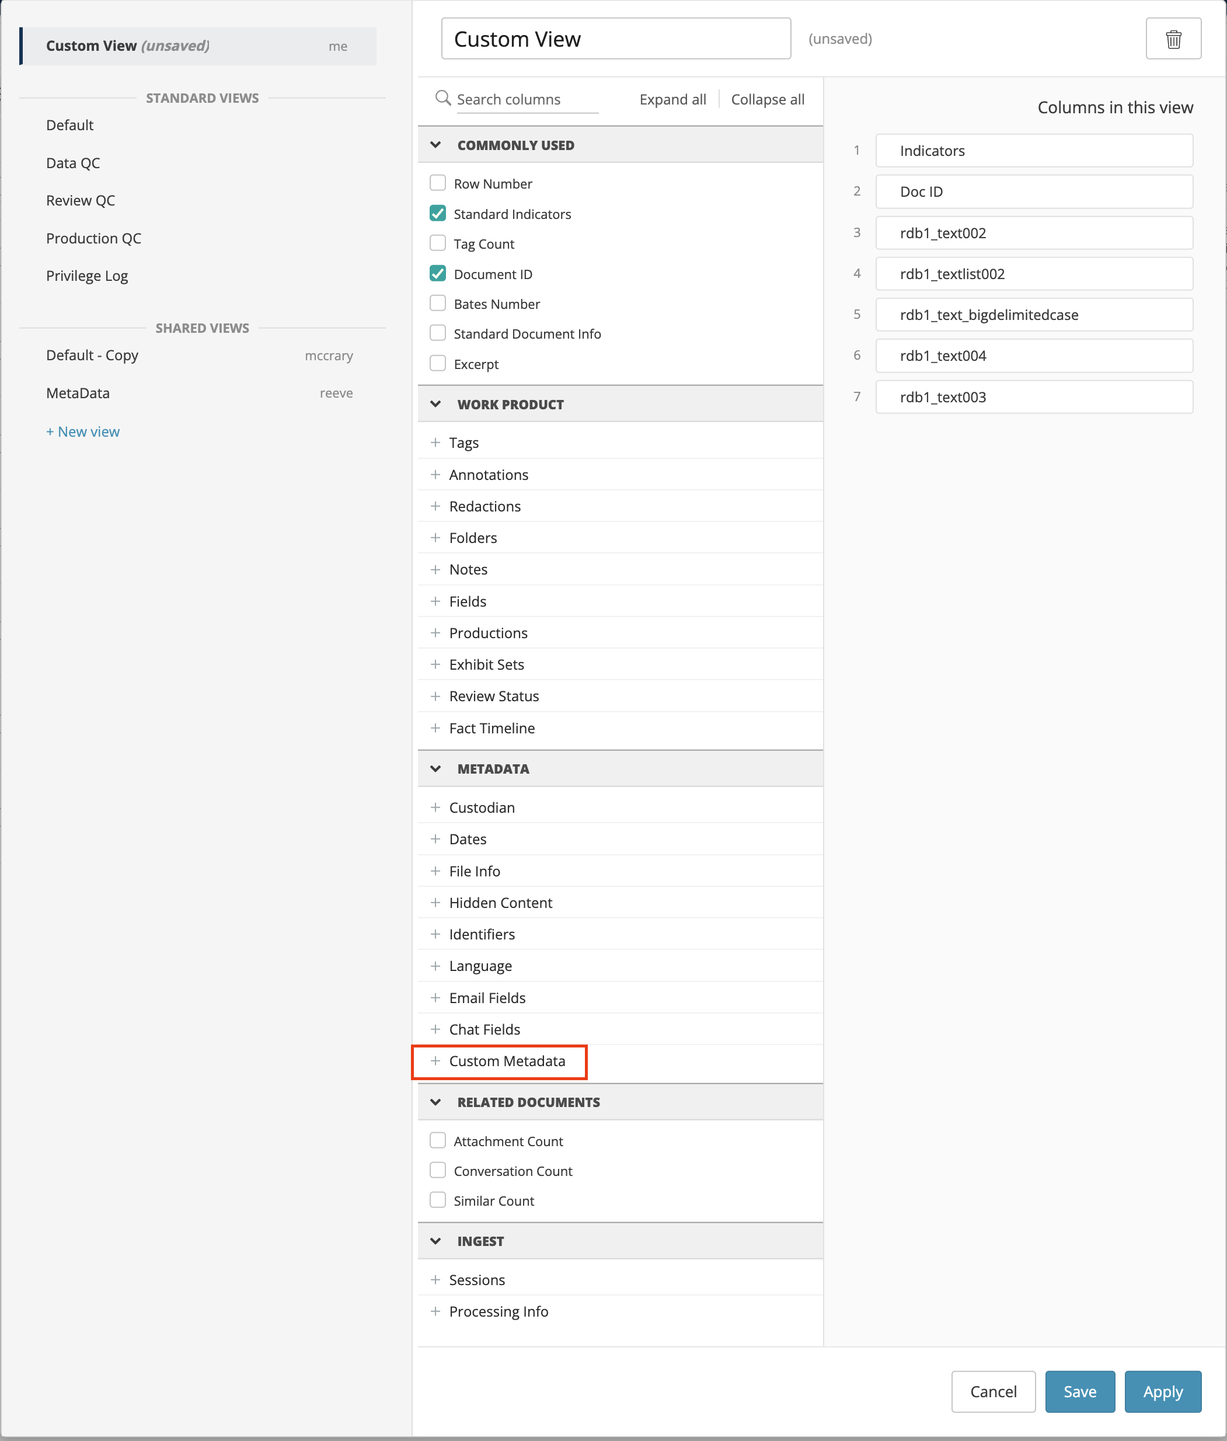Click the Search columns field
Viewport: 1227px width, 1441px height.
click(x=527, y=99)
